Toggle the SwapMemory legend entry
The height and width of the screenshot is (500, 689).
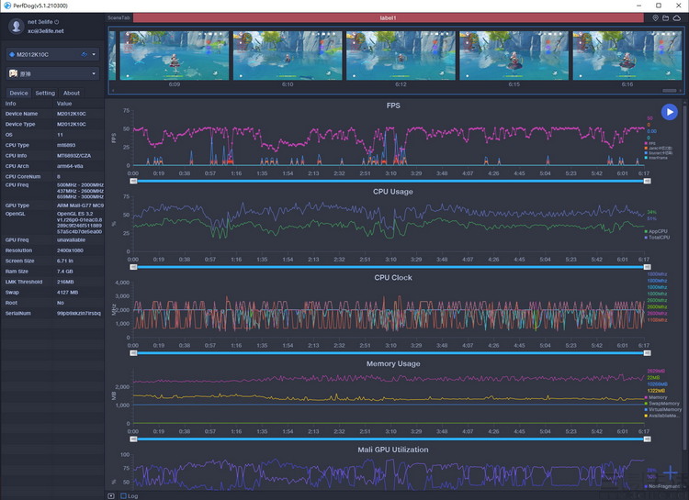click(x=661, y=404)
